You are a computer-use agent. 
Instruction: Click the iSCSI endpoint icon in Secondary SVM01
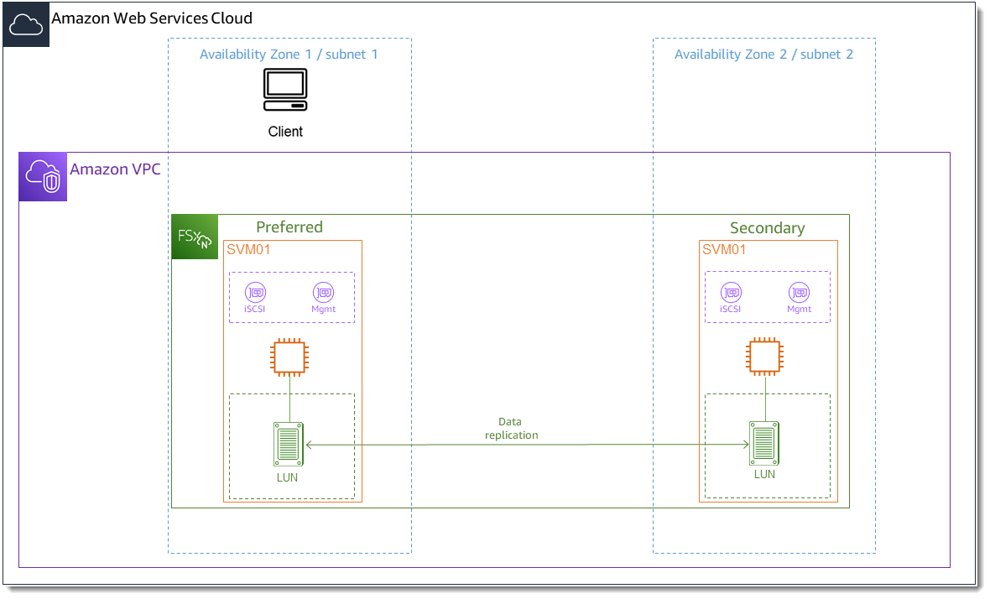tap(731, 294)
